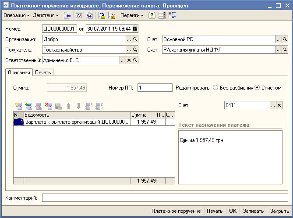Clear account 6411 with X button
This screenshot has width=293, height=218.
279,105
